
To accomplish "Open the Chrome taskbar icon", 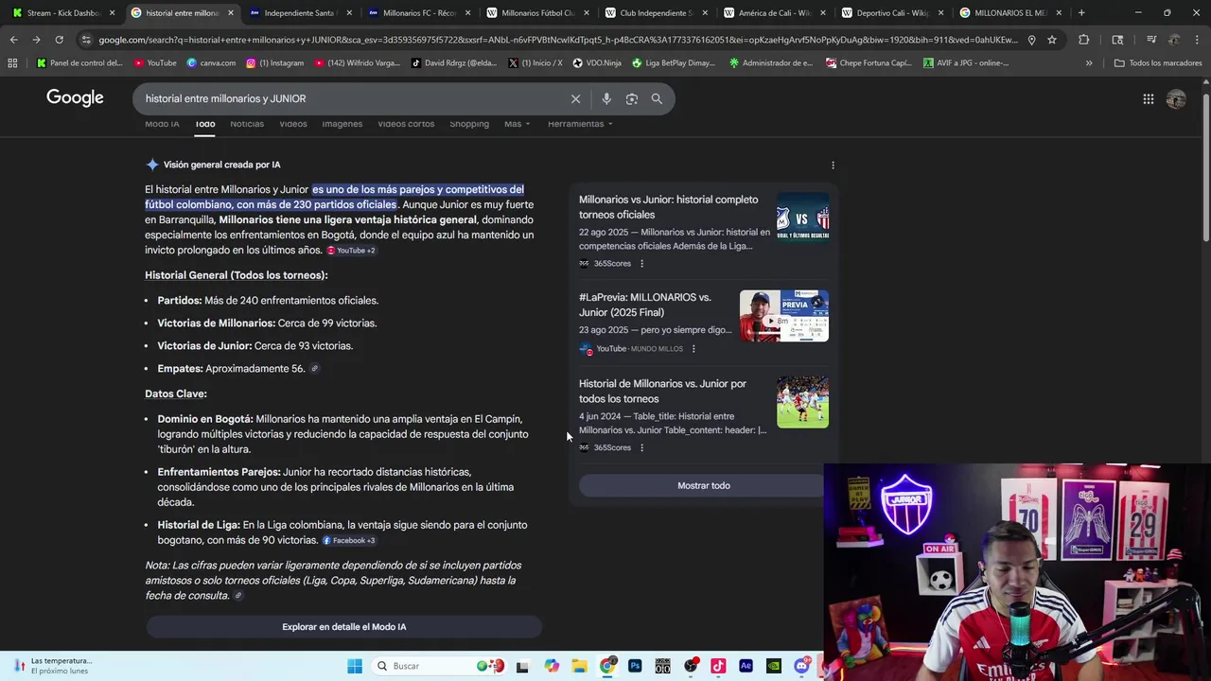I will pyautogui.click(x=607, y=666).
